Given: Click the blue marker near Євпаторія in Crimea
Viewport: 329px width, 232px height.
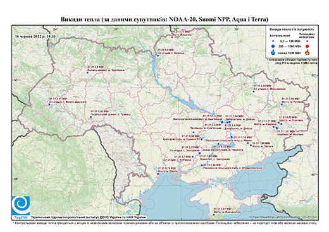Looking at the screenshot, I should [x=214, y=215].
